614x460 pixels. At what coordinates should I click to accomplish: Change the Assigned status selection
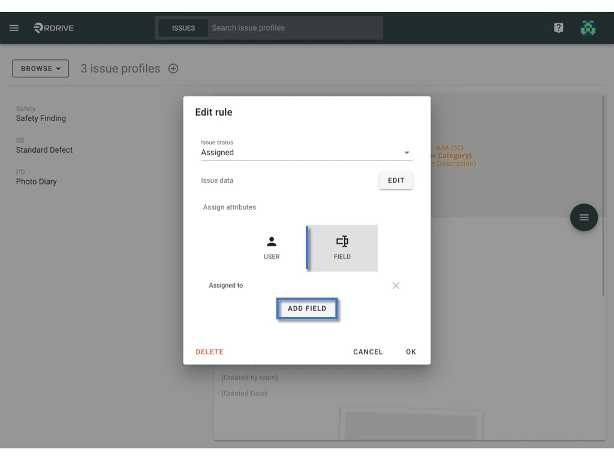click(x=306, y=152)
